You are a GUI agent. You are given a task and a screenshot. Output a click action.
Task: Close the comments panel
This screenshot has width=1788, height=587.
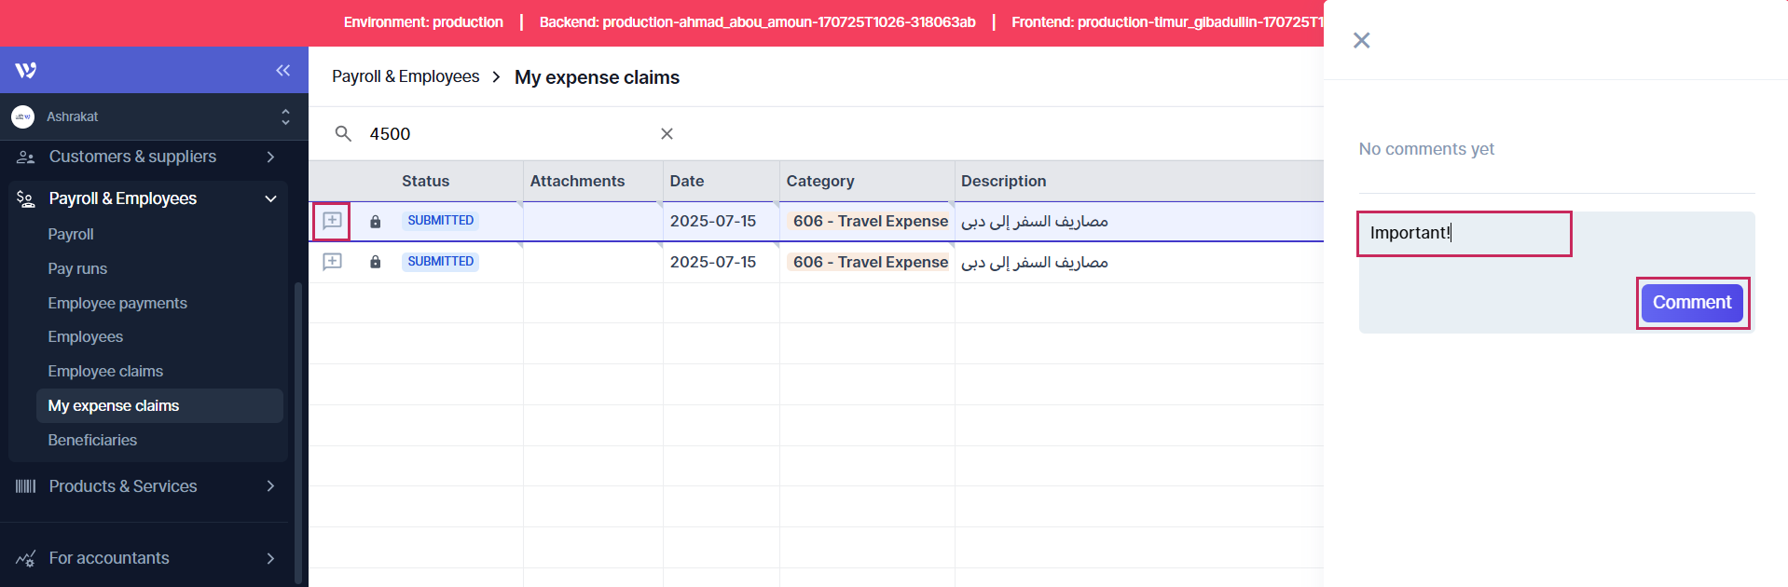point(1361,40)
